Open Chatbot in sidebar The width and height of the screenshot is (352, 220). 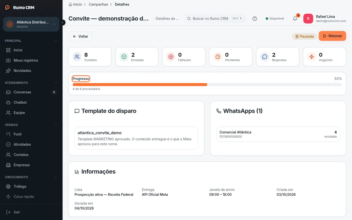pos(31,102)
